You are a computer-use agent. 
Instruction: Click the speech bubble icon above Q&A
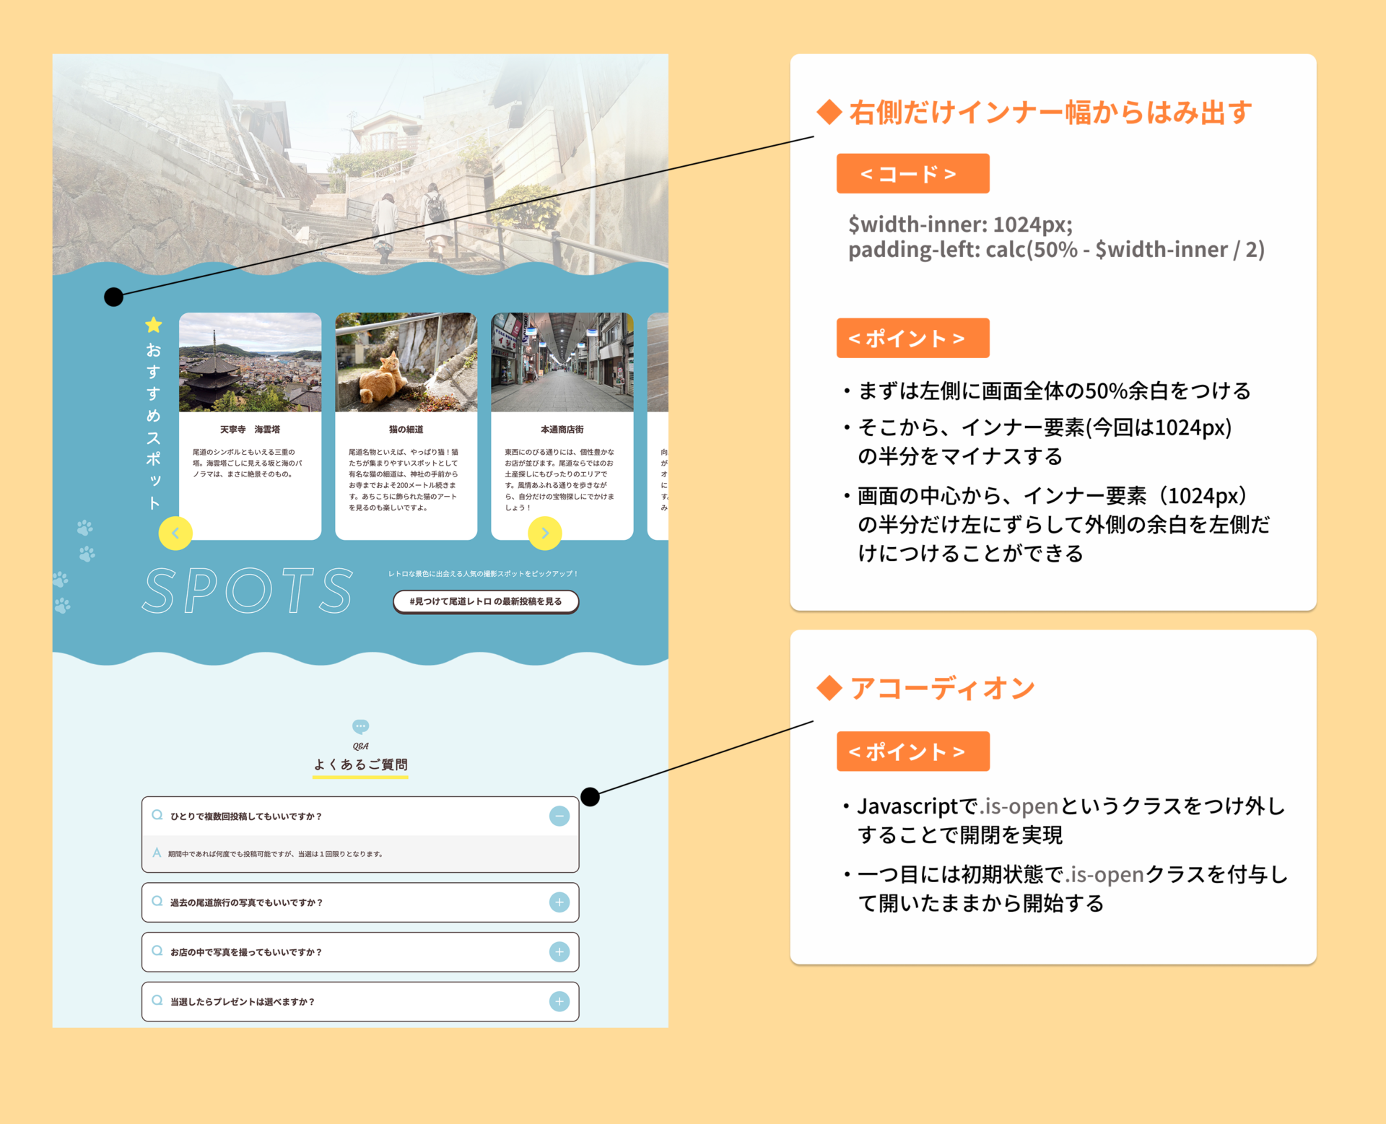pyautogui.click(x=360, y=726)
